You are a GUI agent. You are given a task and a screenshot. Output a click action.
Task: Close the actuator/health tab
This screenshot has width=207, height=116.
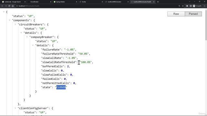(154, 2)
